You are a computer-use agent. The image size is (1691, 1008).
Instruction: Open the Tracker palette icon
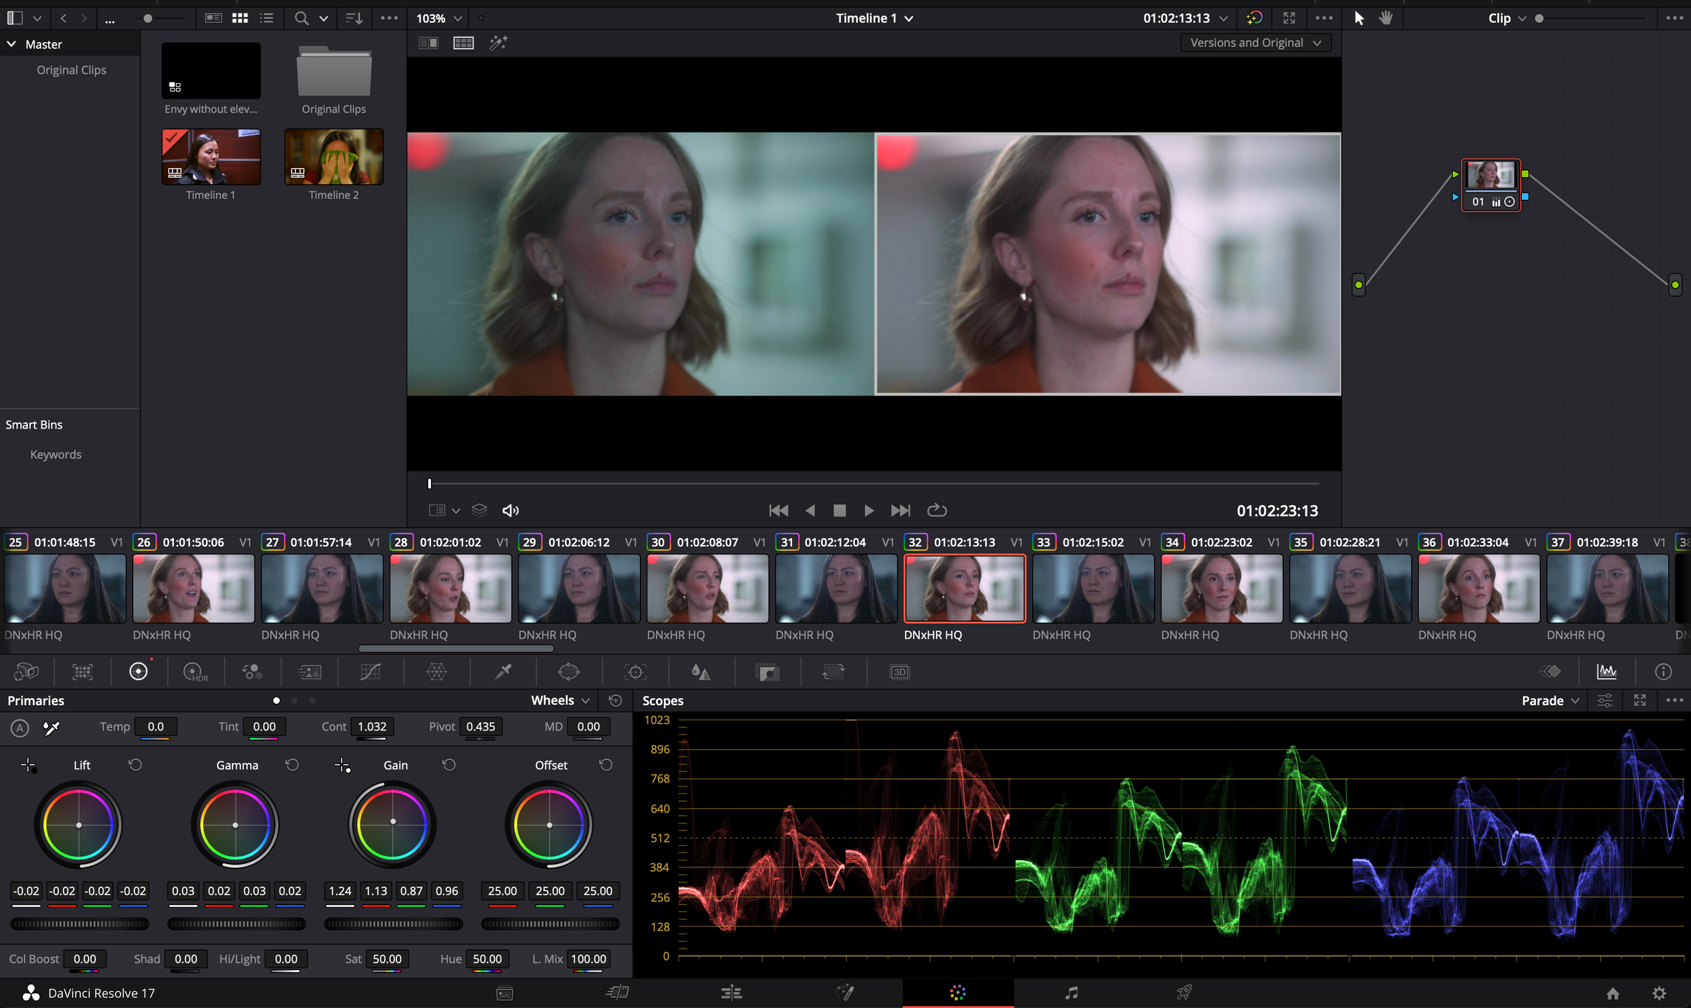635,672
